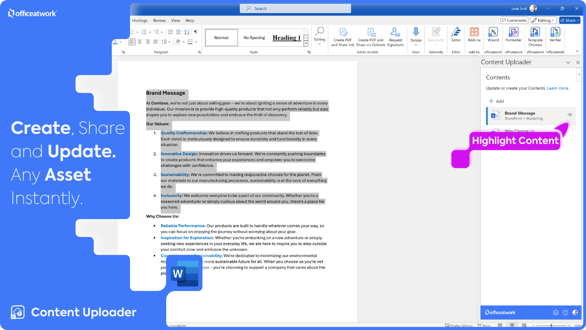This screenshot has width=586, height=330.
Task: Center-align the paragraph
Action: (140, 42)
